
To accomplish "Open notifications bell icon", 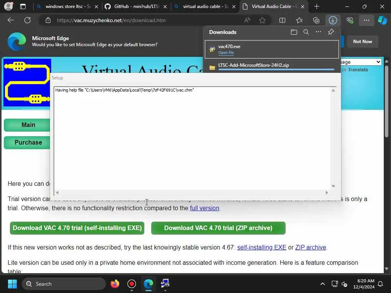I will click(x=380, y=284).
